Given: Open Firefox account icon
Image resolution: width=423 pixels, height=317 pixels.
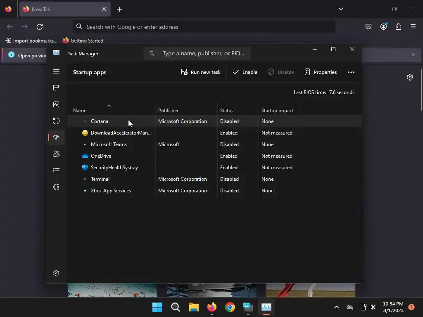Looking at the screenshot, I should click(x=383, y=26).
